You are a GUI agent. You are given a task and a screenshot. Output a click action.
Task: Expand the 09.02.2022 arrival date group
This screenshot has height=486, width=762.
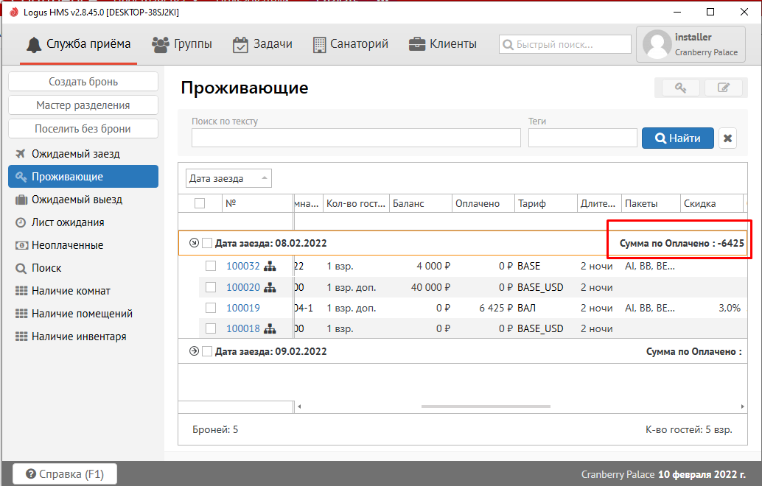pyautogui.click(x=194, y=351)
